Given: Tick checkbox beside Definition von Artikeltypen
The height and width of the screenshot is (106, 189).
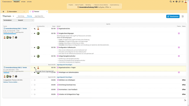Looking at the screenshot, I should [32, 80].
